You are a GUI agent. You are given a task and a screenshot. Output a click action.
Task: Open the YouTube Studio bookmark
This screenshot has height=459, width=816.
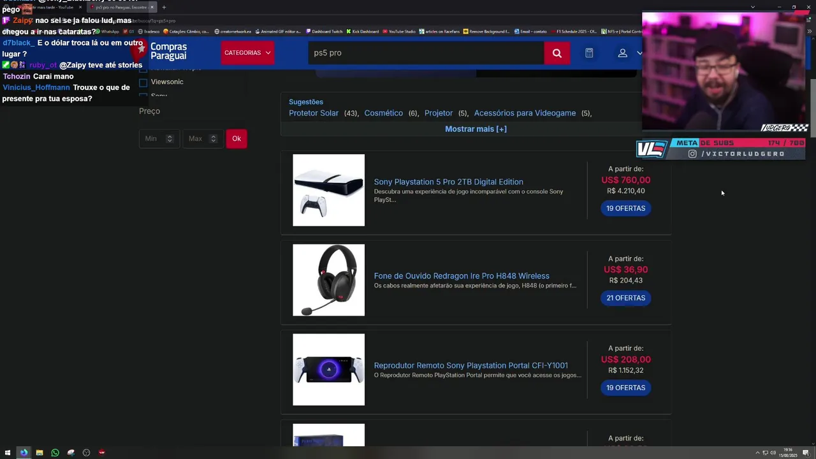(398, 31)
